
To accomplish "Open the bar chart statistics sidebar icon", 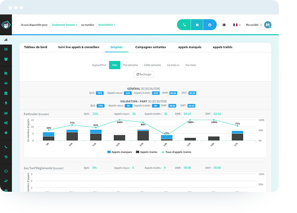I will coord(6,40).
